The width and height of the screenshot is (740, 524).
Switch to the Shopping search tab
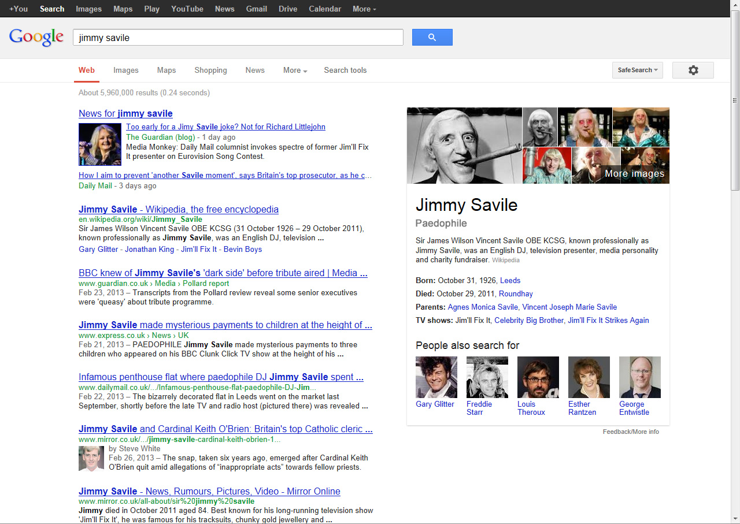210,70
